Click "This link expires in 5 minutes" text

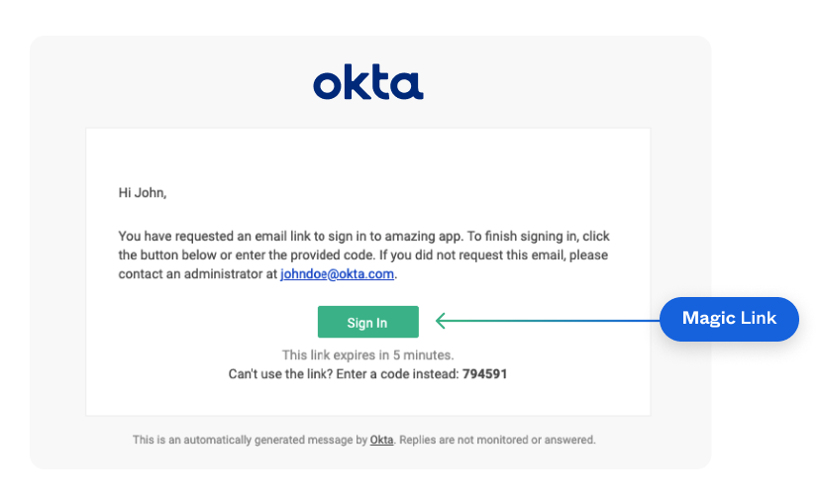click(367, 354)
